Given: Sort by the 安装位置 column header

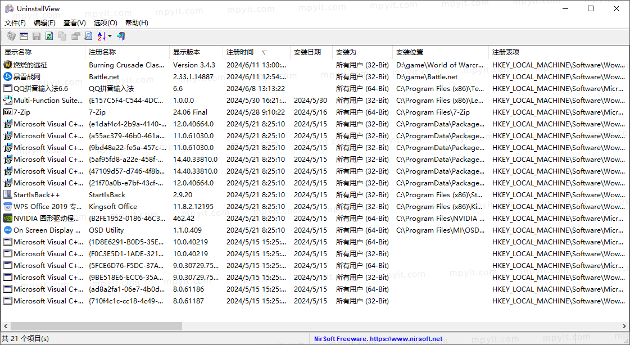Looking at the screenshot, I should [441, 52].
